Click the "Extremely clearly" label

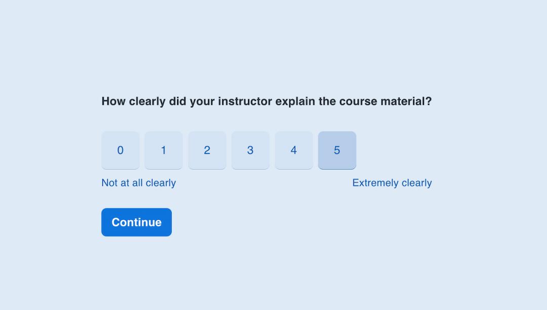click(x=392, y=183)
